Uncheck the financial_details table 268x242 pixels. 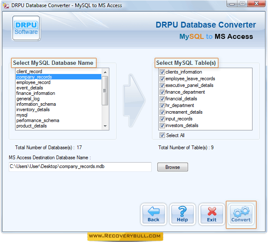tap(162, 99)
